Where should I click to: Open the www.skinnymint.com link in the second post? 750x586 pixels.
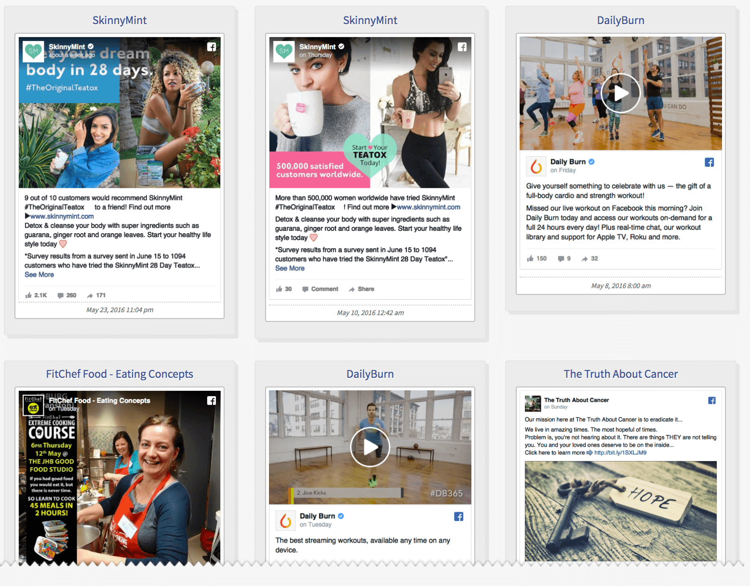(428, 207)
